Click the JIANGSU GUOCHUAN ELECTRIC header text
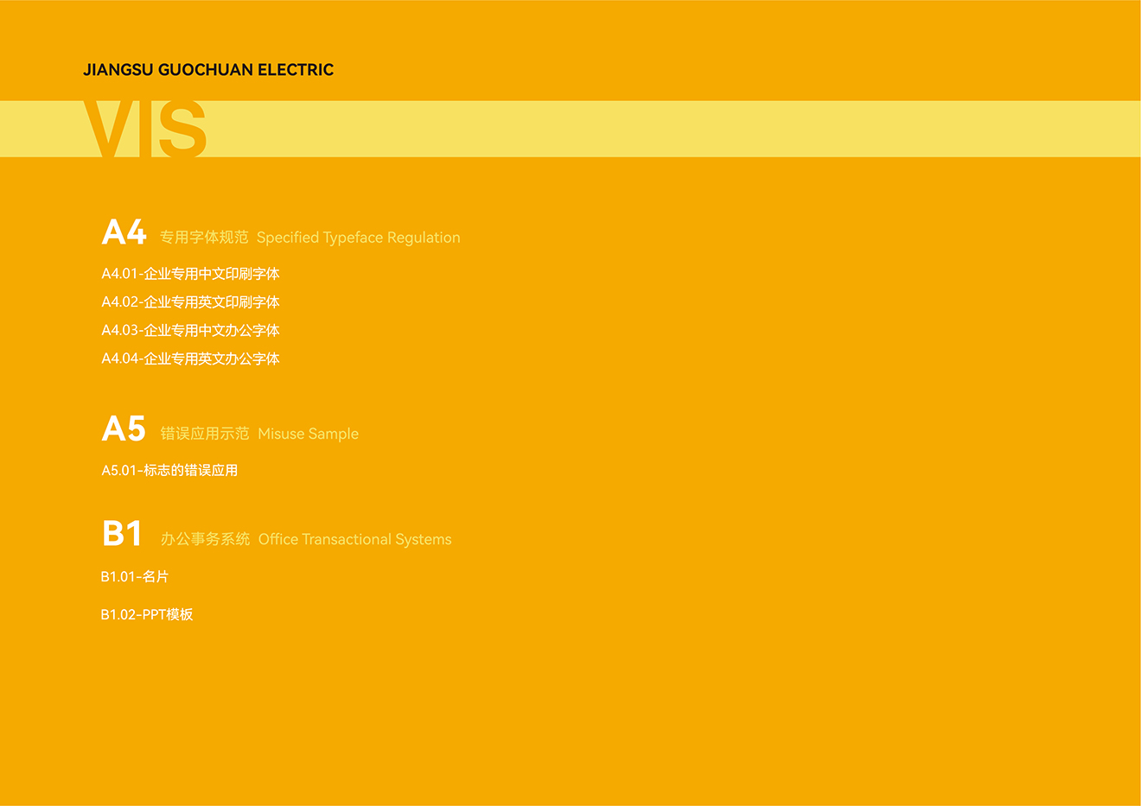The image size is (1141, 806). point(208,70)
